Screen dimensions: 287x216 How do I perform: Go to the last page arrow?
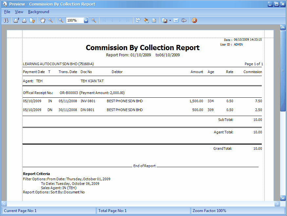point(128,20)
